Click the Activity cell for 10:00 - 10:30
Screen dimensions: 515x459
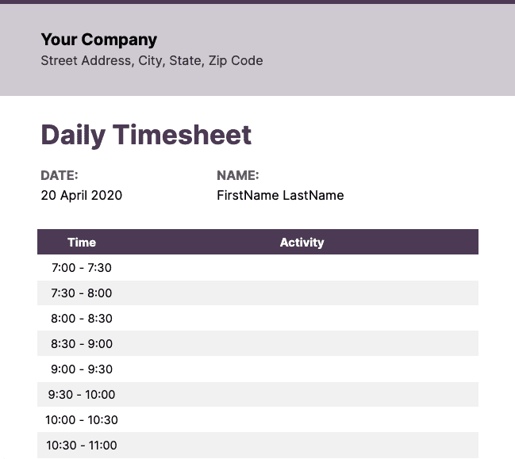pyautogui.click(x=302, y=420)
